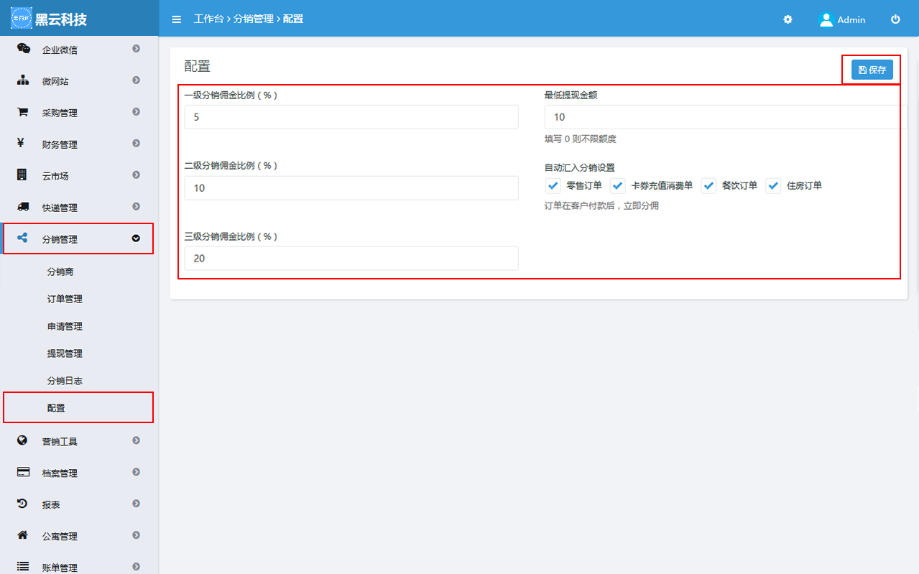Image resolution: width=919 pixels, height=574 pixels.
Task: Disable the 住房订单 checkbox
Action: pos(773,186)
